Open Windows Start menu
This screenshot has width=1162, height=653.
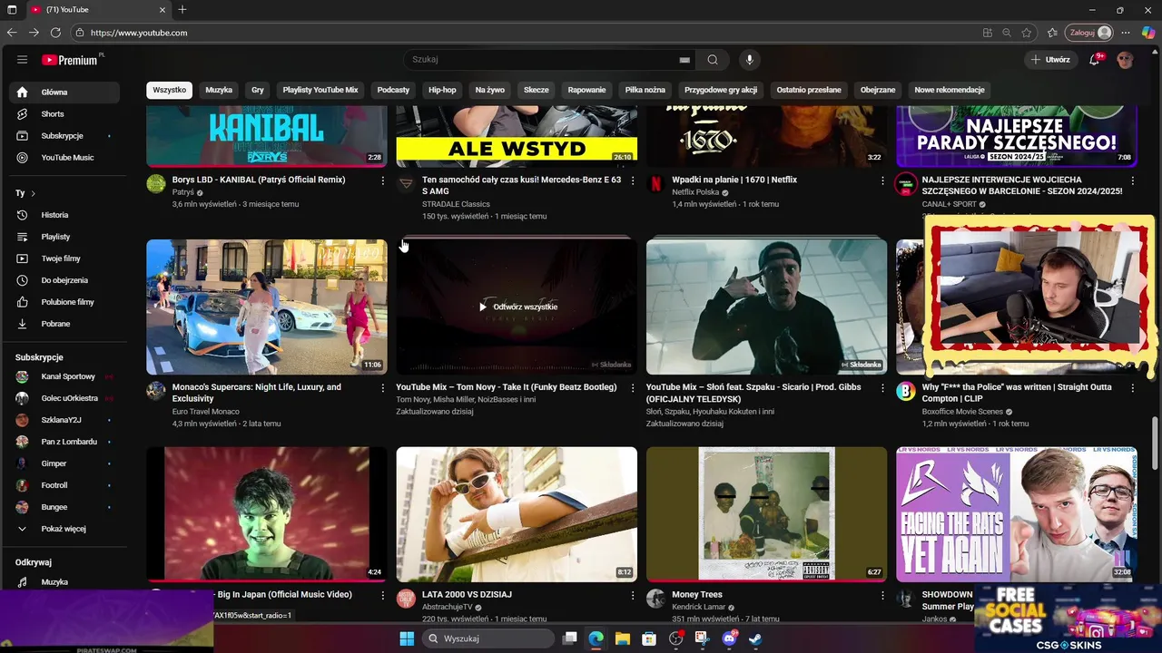pos(407,638)
